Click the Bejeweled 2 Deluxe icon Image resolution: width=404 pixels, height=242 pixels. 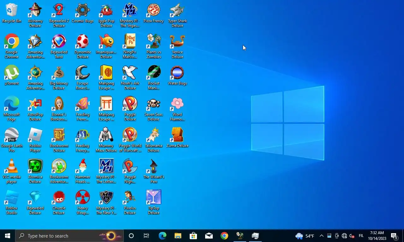(59, 15)
